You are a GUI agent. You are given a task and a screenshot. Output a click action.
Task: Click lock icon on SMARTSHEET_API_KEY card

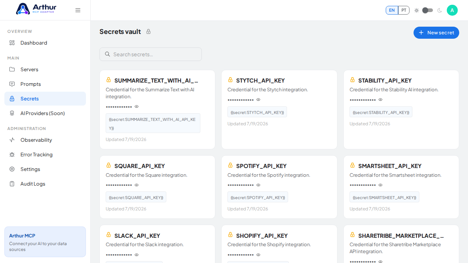(x=352, y=165)
